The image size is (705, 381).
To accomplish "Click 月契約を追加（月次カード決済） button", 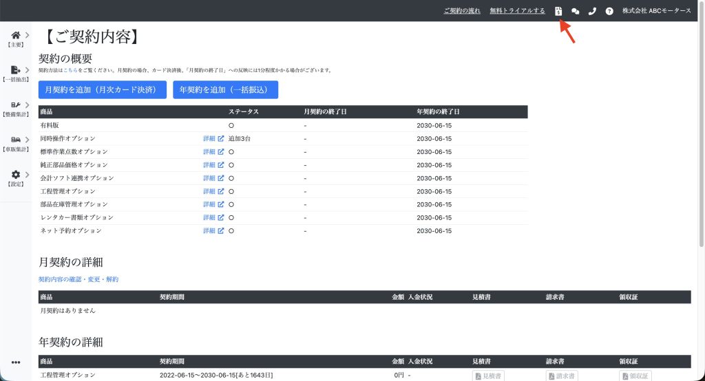I will point(103,89).
